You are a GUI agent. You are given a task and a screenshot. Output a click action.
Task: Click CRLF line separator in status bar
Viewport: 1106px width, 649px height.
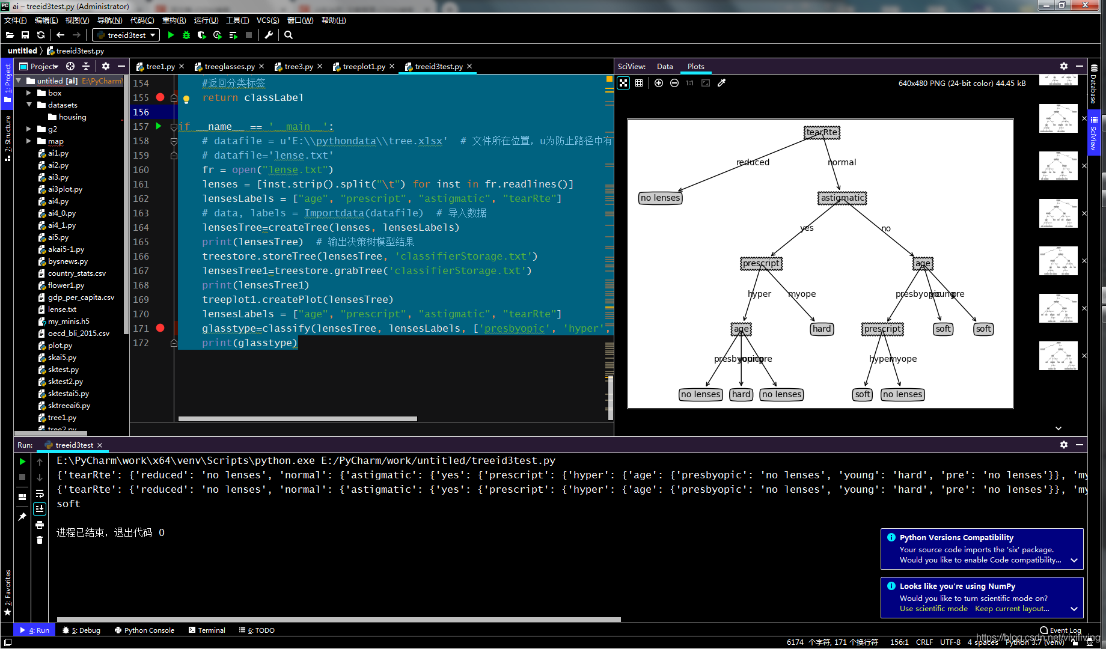(x=924, y=642)
